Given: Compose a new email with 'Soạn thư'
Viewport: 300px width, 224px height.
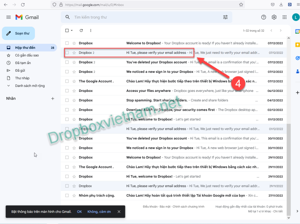Looking at the screenshot, I should 18,33.
